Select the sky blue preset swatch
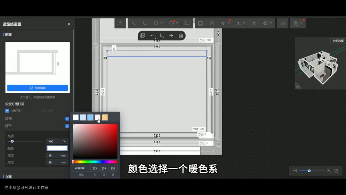This screenshot has width=346, height=195. [x=90, y=117]
